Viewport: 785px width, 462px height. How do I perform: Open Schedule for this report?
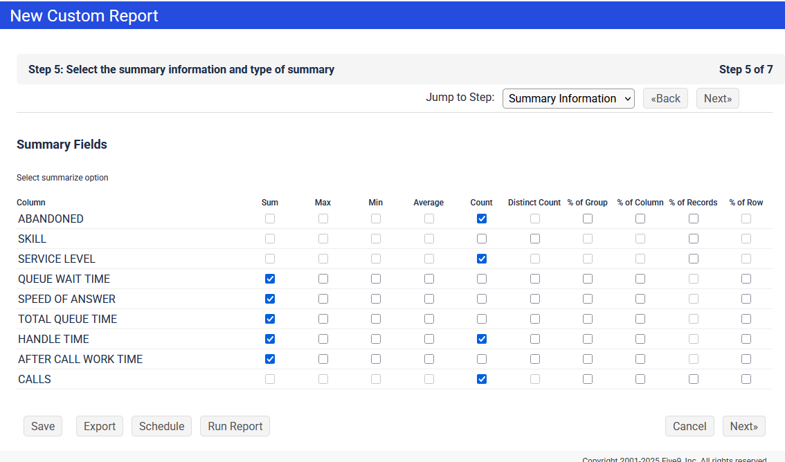point(161,426)
